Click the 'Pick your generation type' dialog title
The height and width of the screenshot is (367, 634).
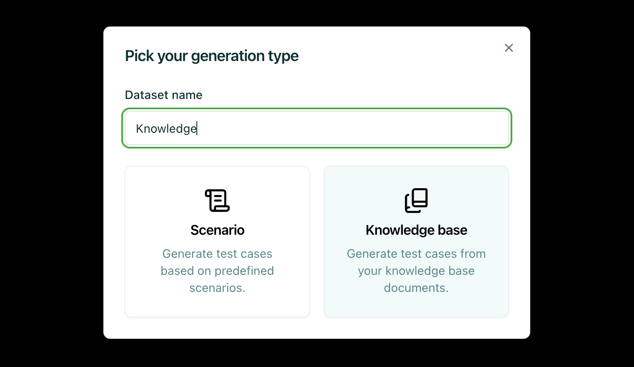(212, 55)
